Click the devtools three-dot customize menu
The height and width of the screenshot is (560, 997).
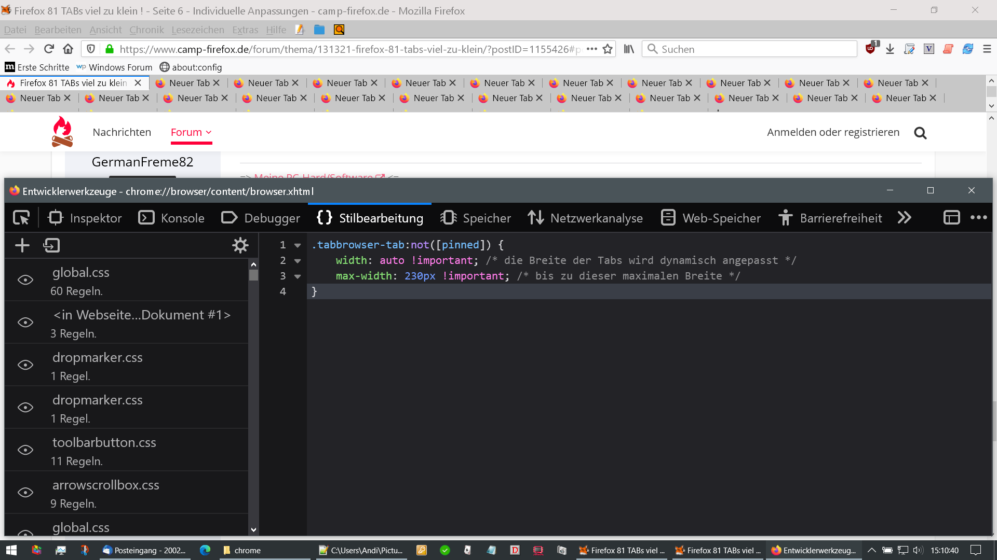pos(978,218)
